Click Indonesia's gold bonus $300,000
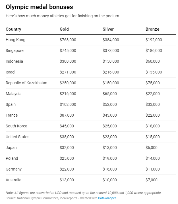This screenshot has height=204, width=178. click(68, 62)
